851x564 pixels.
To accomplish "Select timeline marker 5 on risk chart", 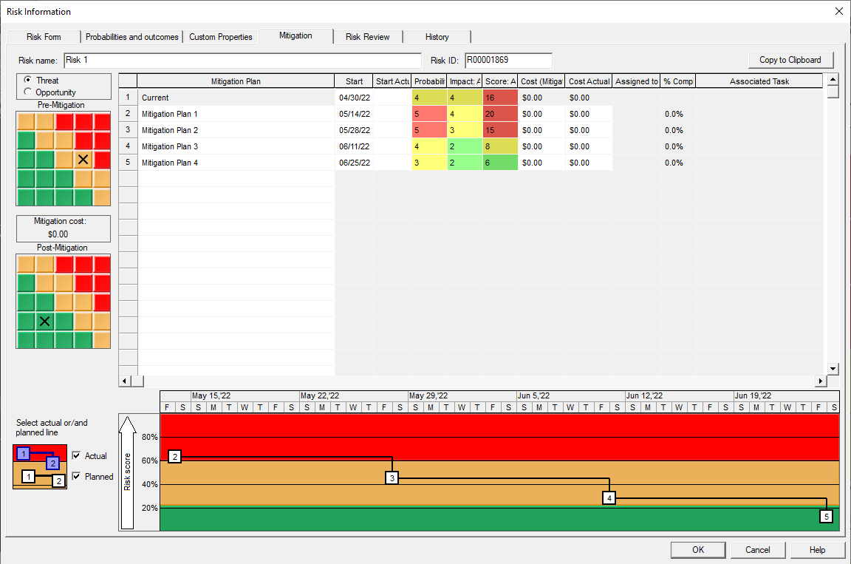I will pyautogui.click(x=826, y=516).
